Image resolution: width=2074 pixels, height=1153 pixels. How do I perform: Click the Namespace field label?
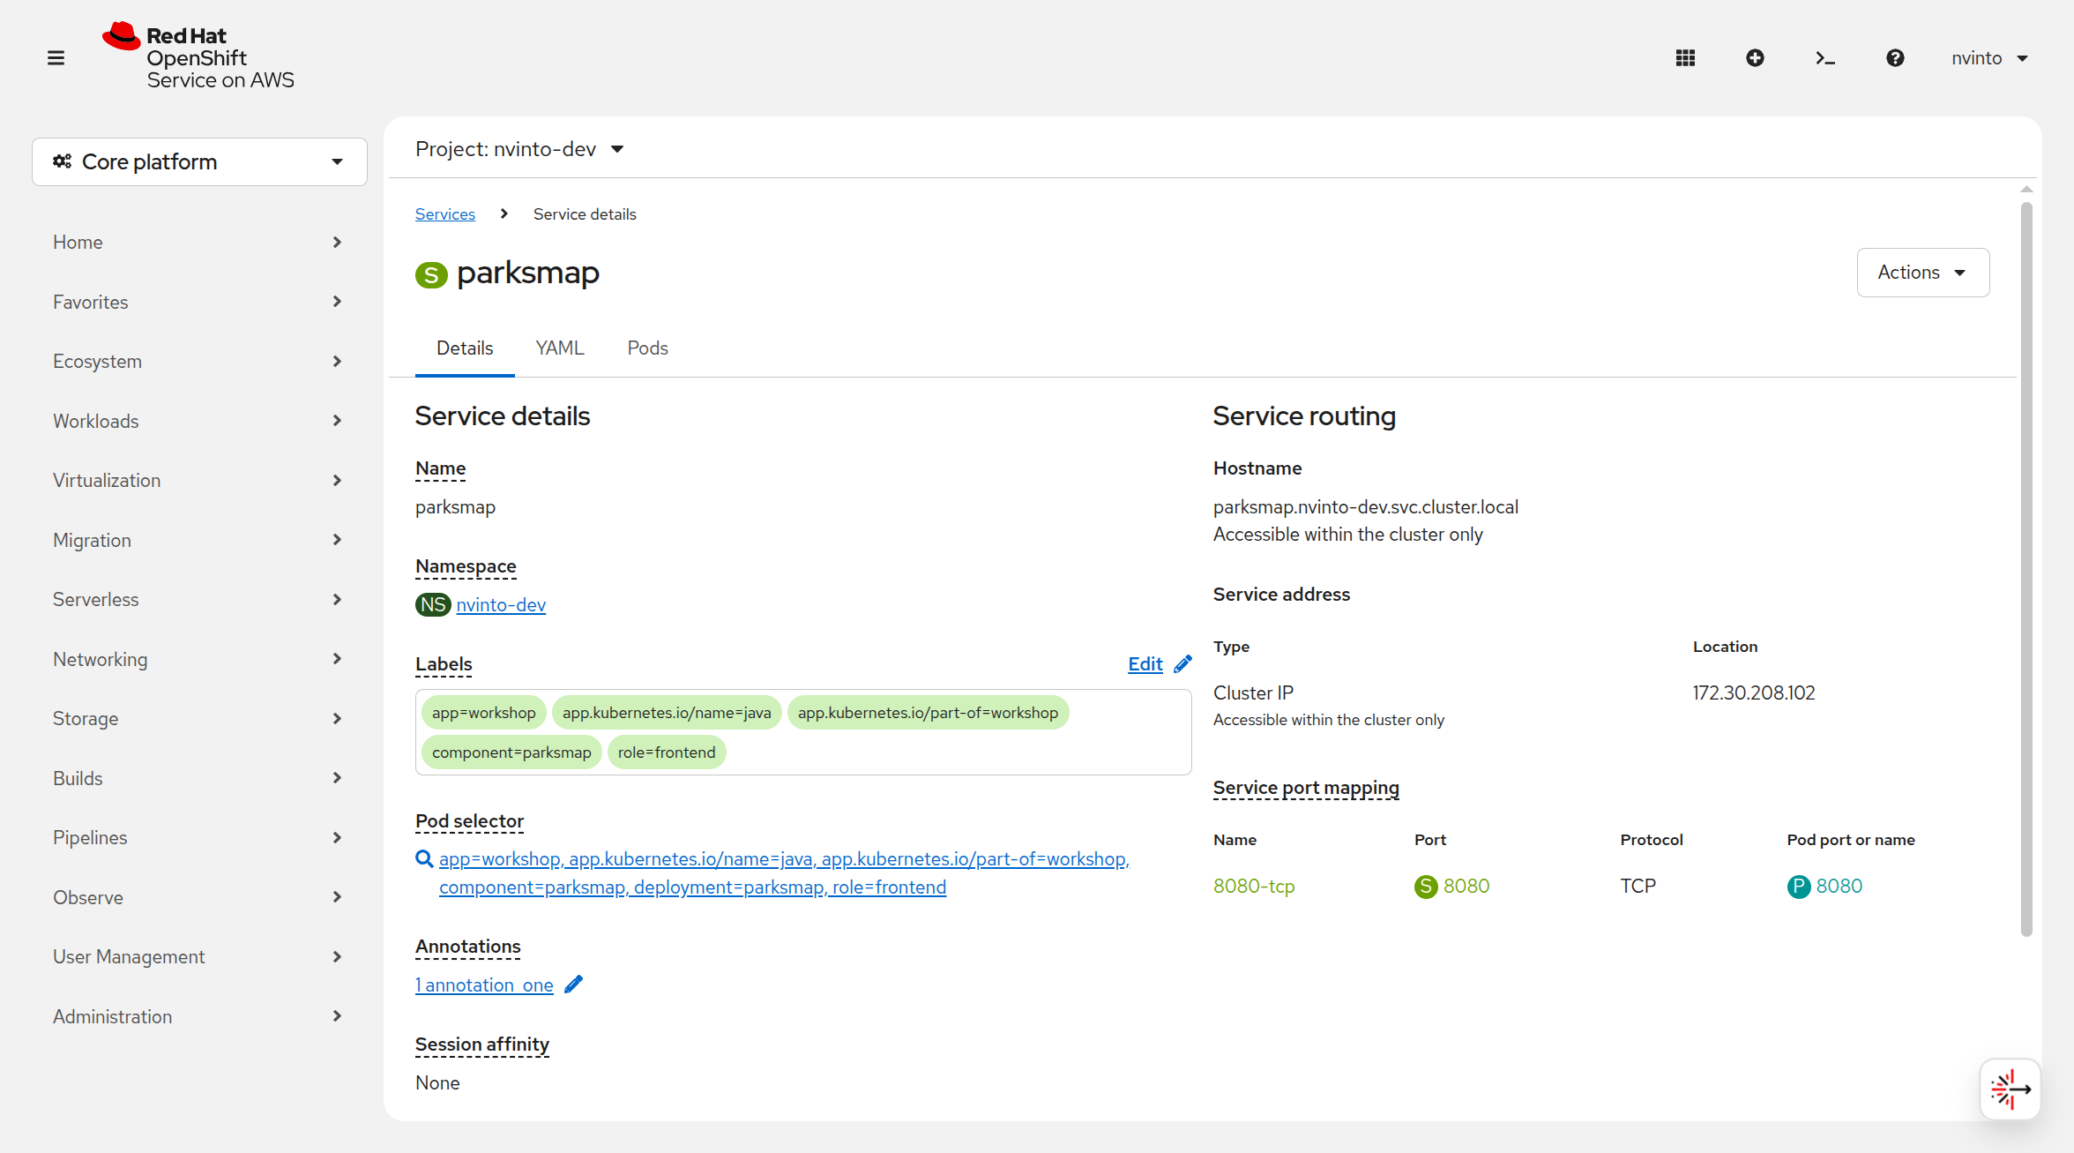466,566
